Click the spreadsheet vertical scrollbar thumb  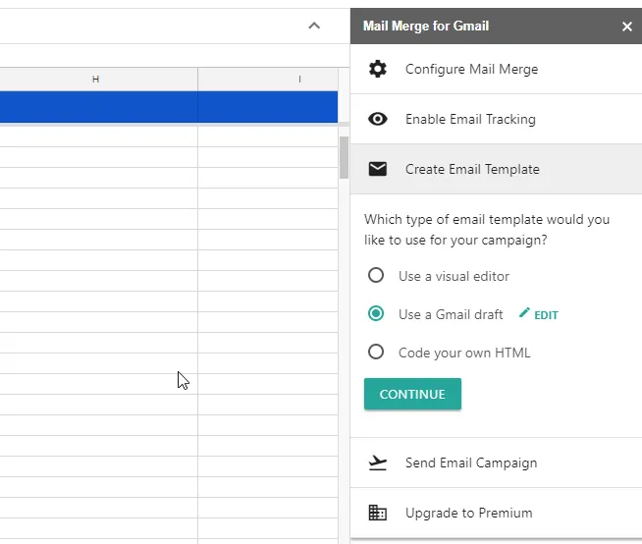[x=344, y=157]
